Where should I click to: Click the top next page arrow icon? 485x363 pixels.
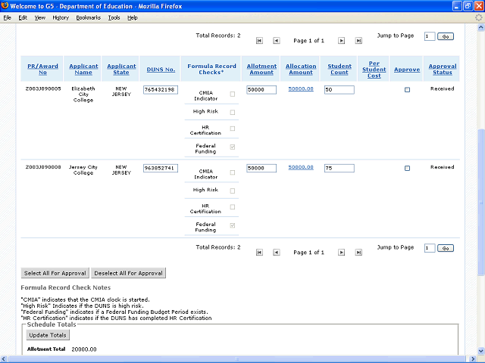click(x=341, y=40)
